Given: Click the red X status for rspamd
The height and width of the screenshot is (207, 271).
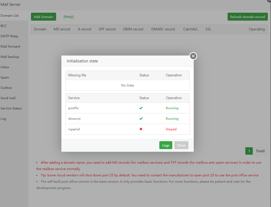Looking at the screenshot, I should pyautogui.click(x=141, y=129).
